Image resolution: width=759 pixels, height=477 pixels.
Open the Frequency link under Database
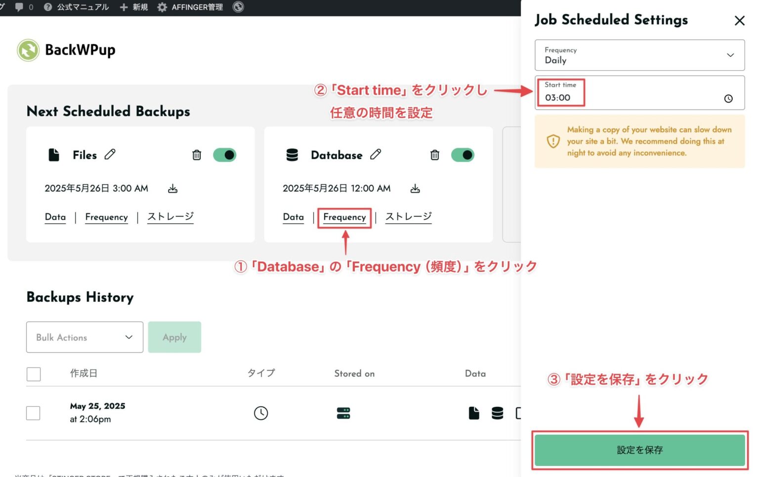coord(344,217)
